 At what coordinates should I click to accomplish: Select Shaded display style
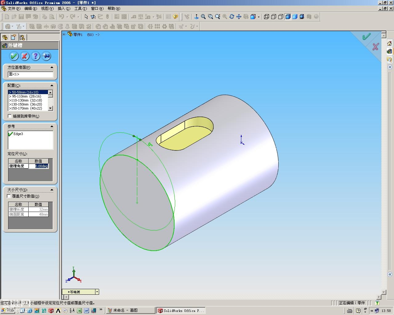pyautogui.click(x=295, y=17)
